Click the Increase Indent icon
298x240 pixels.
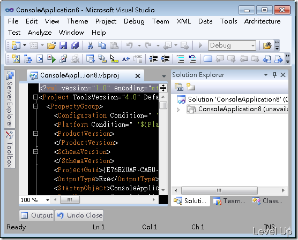coord(165,59)
